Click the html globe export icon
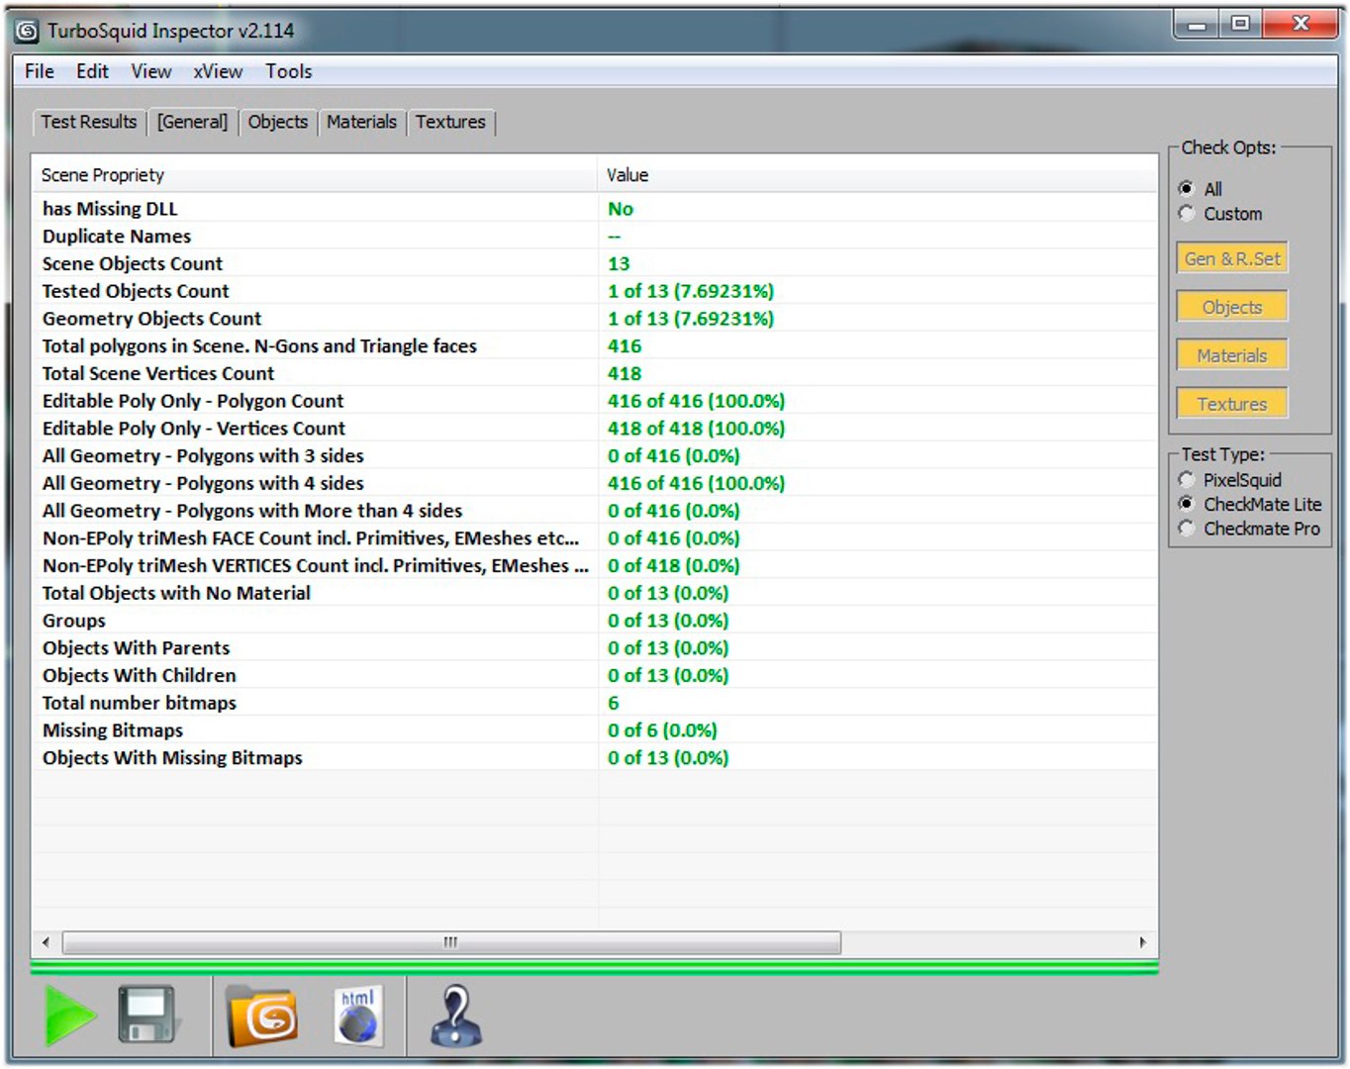The width and height of the screenshot is (1350, 1069). pyautogui.click(x=357, y=1016)
